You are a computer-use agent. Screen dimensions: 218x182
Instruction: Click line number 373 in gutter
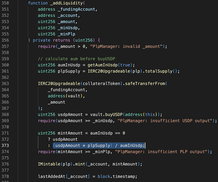pos(5,145)
